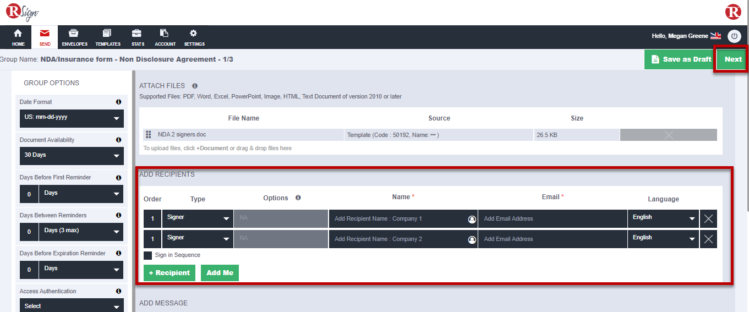Viewport: 749px width, 312px height.
Task: Click the Date Format info icon
Action: 118,102
